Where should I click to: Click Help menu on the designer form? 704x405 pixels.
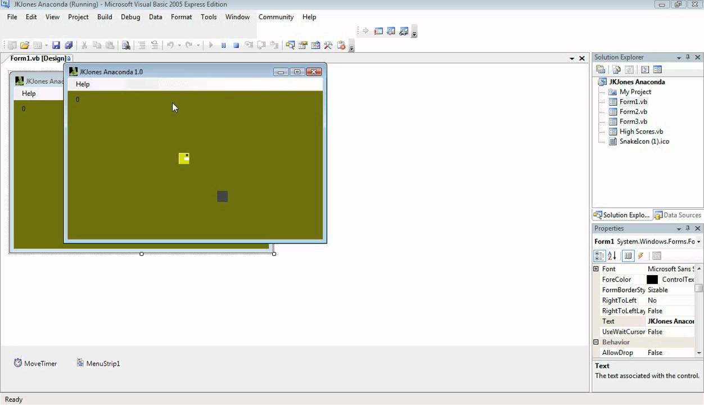tap(29, 93)
